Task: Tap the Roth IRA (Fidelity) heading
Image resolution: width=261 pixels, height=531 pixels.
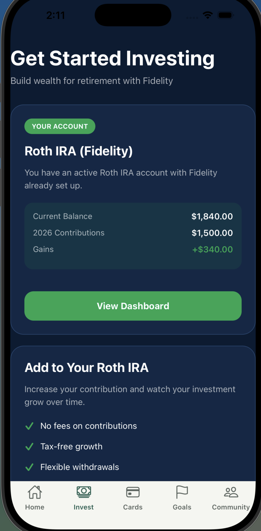Action: pyautogui.click(x=79, y=151)
